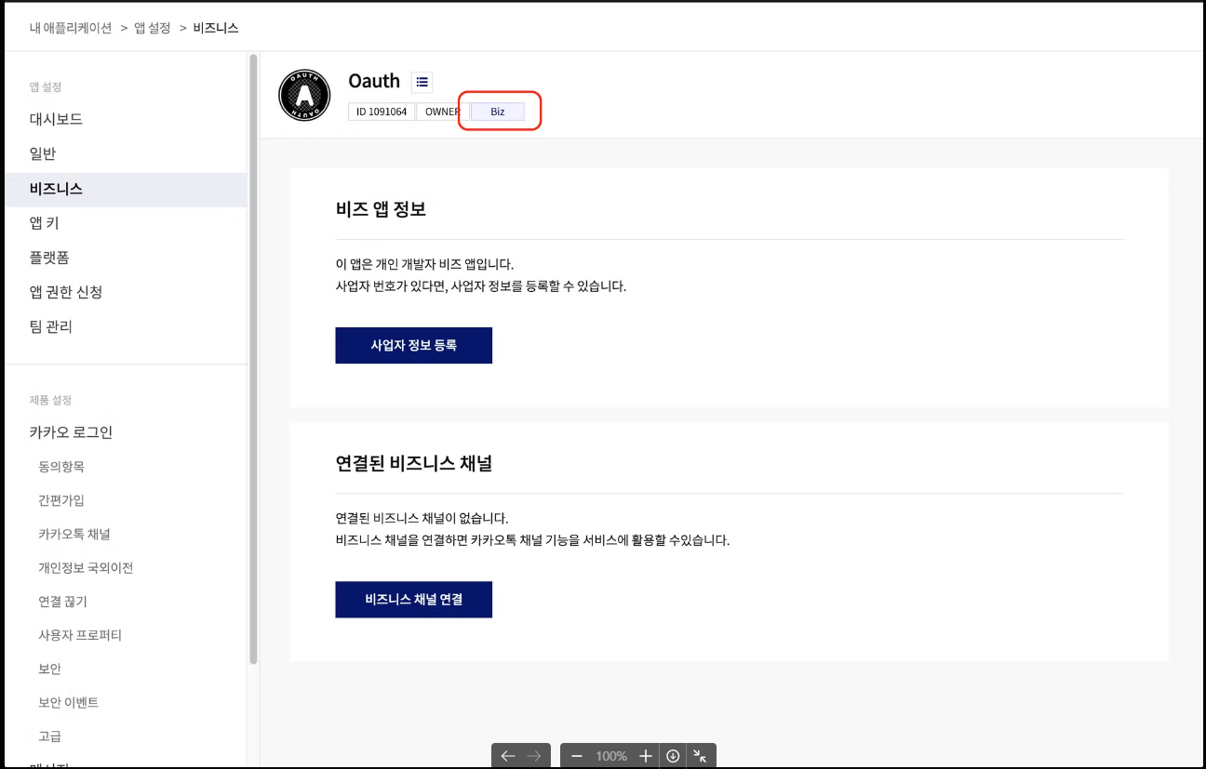Select 사용자 프로퍼티 submenu item

[x=80, y=635]
